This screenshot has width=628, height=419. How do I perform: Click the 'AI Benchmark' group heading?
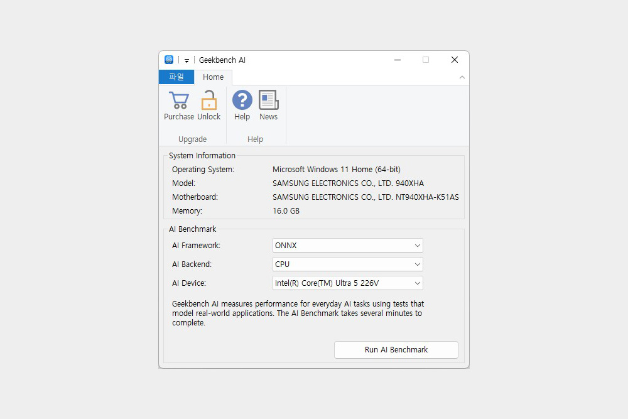(193, 229)
